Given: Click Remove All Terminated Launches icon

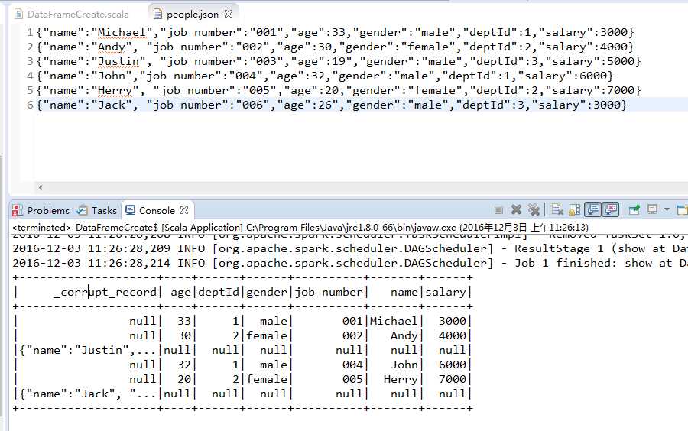Looking at the screenshot, I should click(534, 210).
